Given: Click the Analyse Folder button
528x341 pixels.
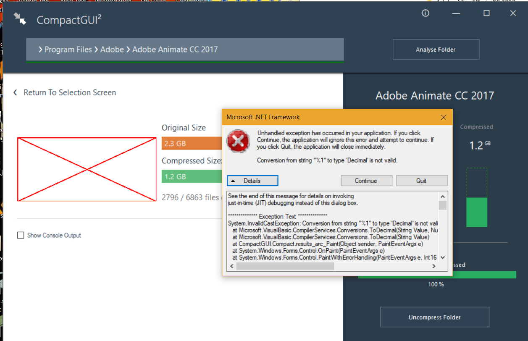Looking at the screenshot, I should pos(436,49).
